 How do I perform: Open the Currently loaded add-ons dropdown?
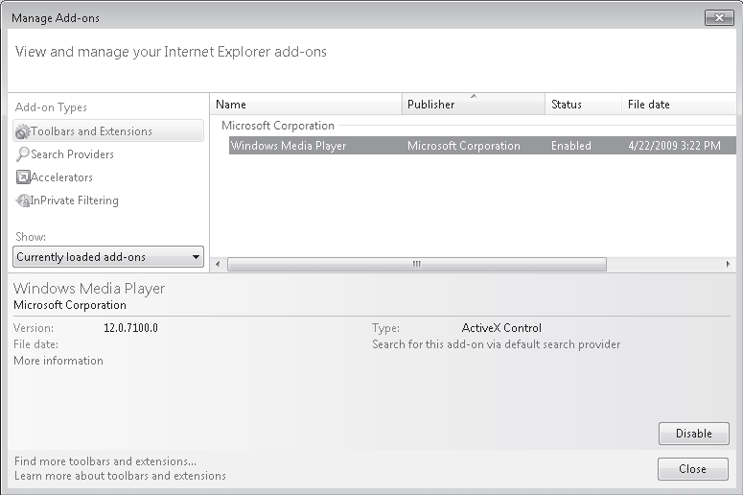(108, 257)
